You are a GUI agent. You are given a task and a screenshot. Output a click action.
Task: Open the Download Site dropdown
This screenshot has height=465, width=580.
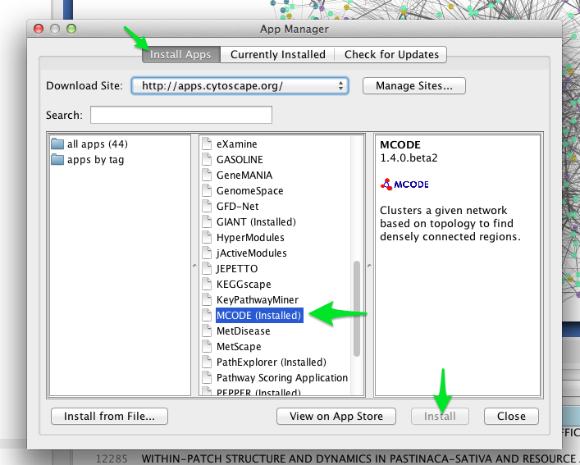[x=240, y=86]
